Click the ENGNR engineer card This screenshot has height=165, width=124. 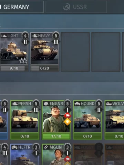(x=56, y=120)
